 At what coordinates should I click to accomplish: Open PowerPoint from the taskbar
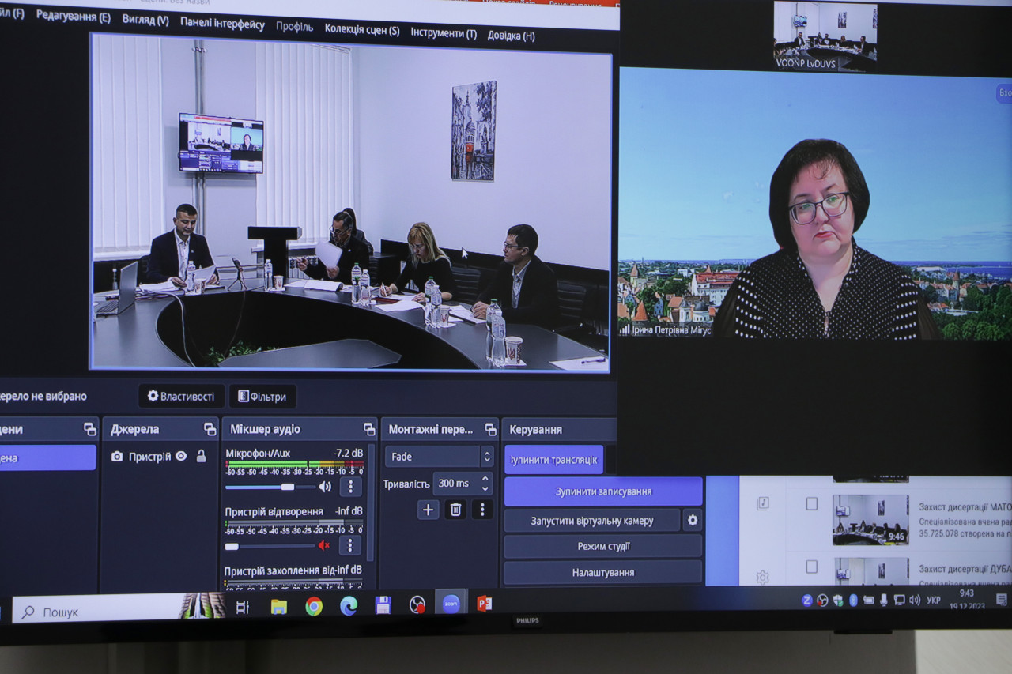[484, 604]
